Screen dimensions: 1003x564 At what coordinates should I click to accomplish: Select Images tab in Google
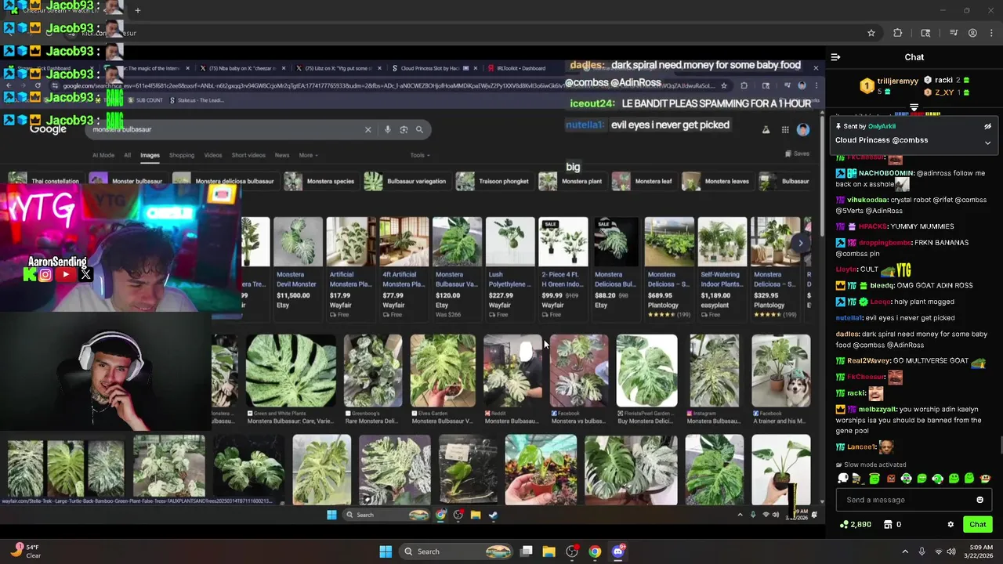tap(150, 155)
